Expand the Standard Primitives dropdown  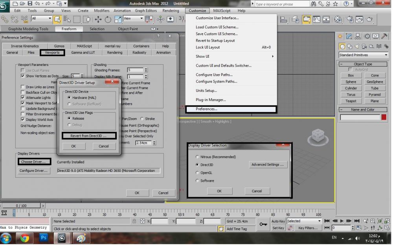click(363, 55)
